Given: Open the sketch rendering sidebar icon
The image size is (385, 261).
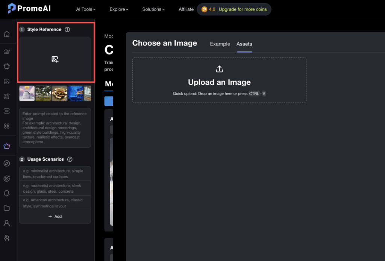Looking at the screenshot, I should point(7,51).
